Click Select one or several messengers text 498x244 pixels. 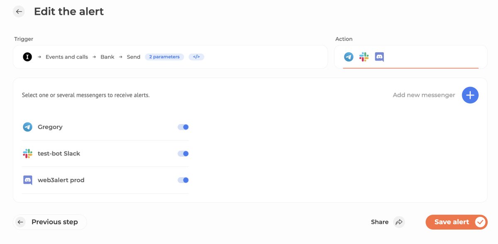click(x=85, y=95)
